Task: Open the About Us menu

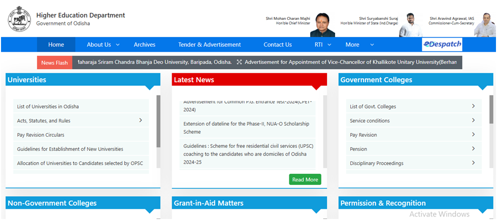Action: 99,45
